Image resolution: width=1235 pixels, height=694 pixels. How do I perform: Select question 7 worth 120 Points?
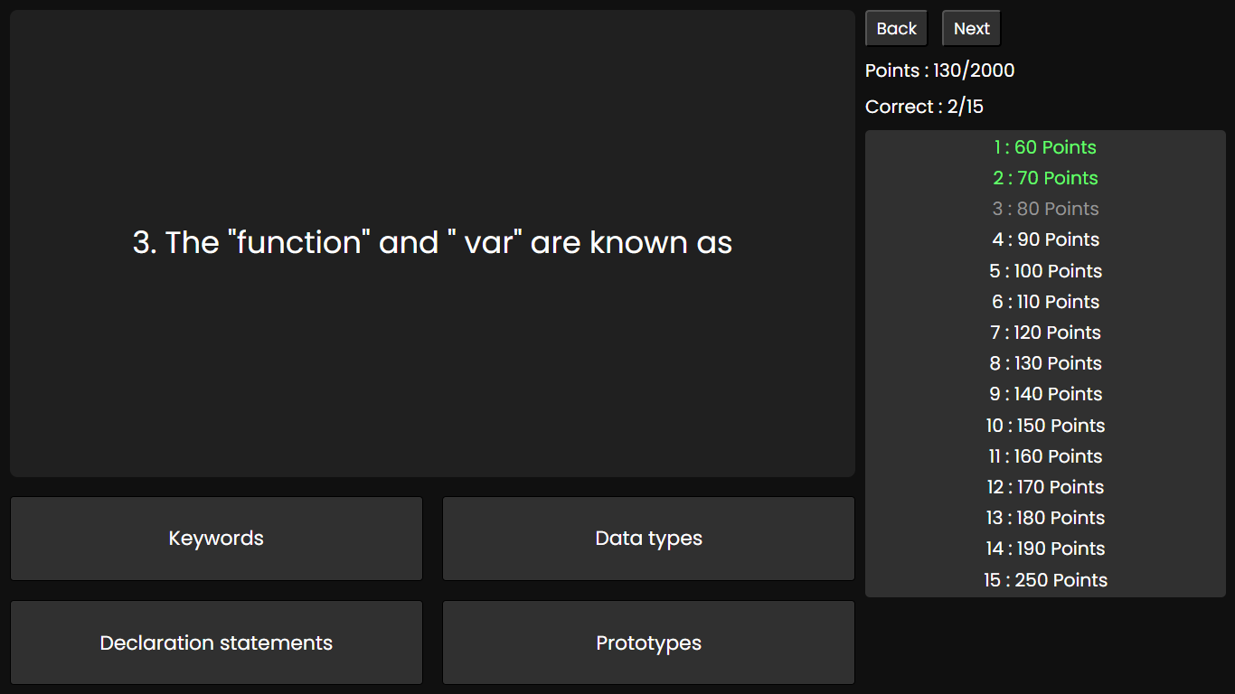(1045, 333)
